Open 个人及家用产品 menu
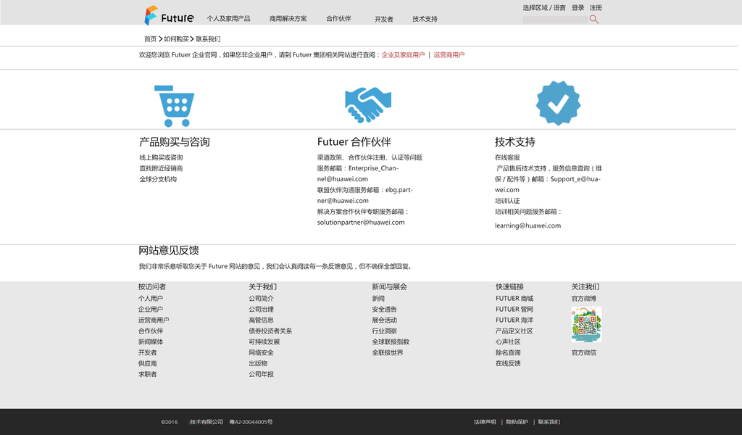The width and height of the screenshot is (742, 435). [x=228, y=18]
